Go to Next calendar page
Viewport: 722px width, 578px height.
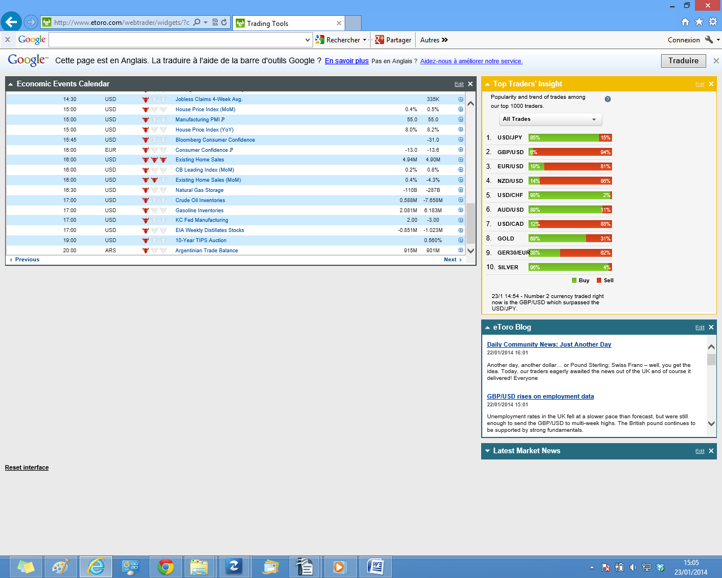[452, 260]
